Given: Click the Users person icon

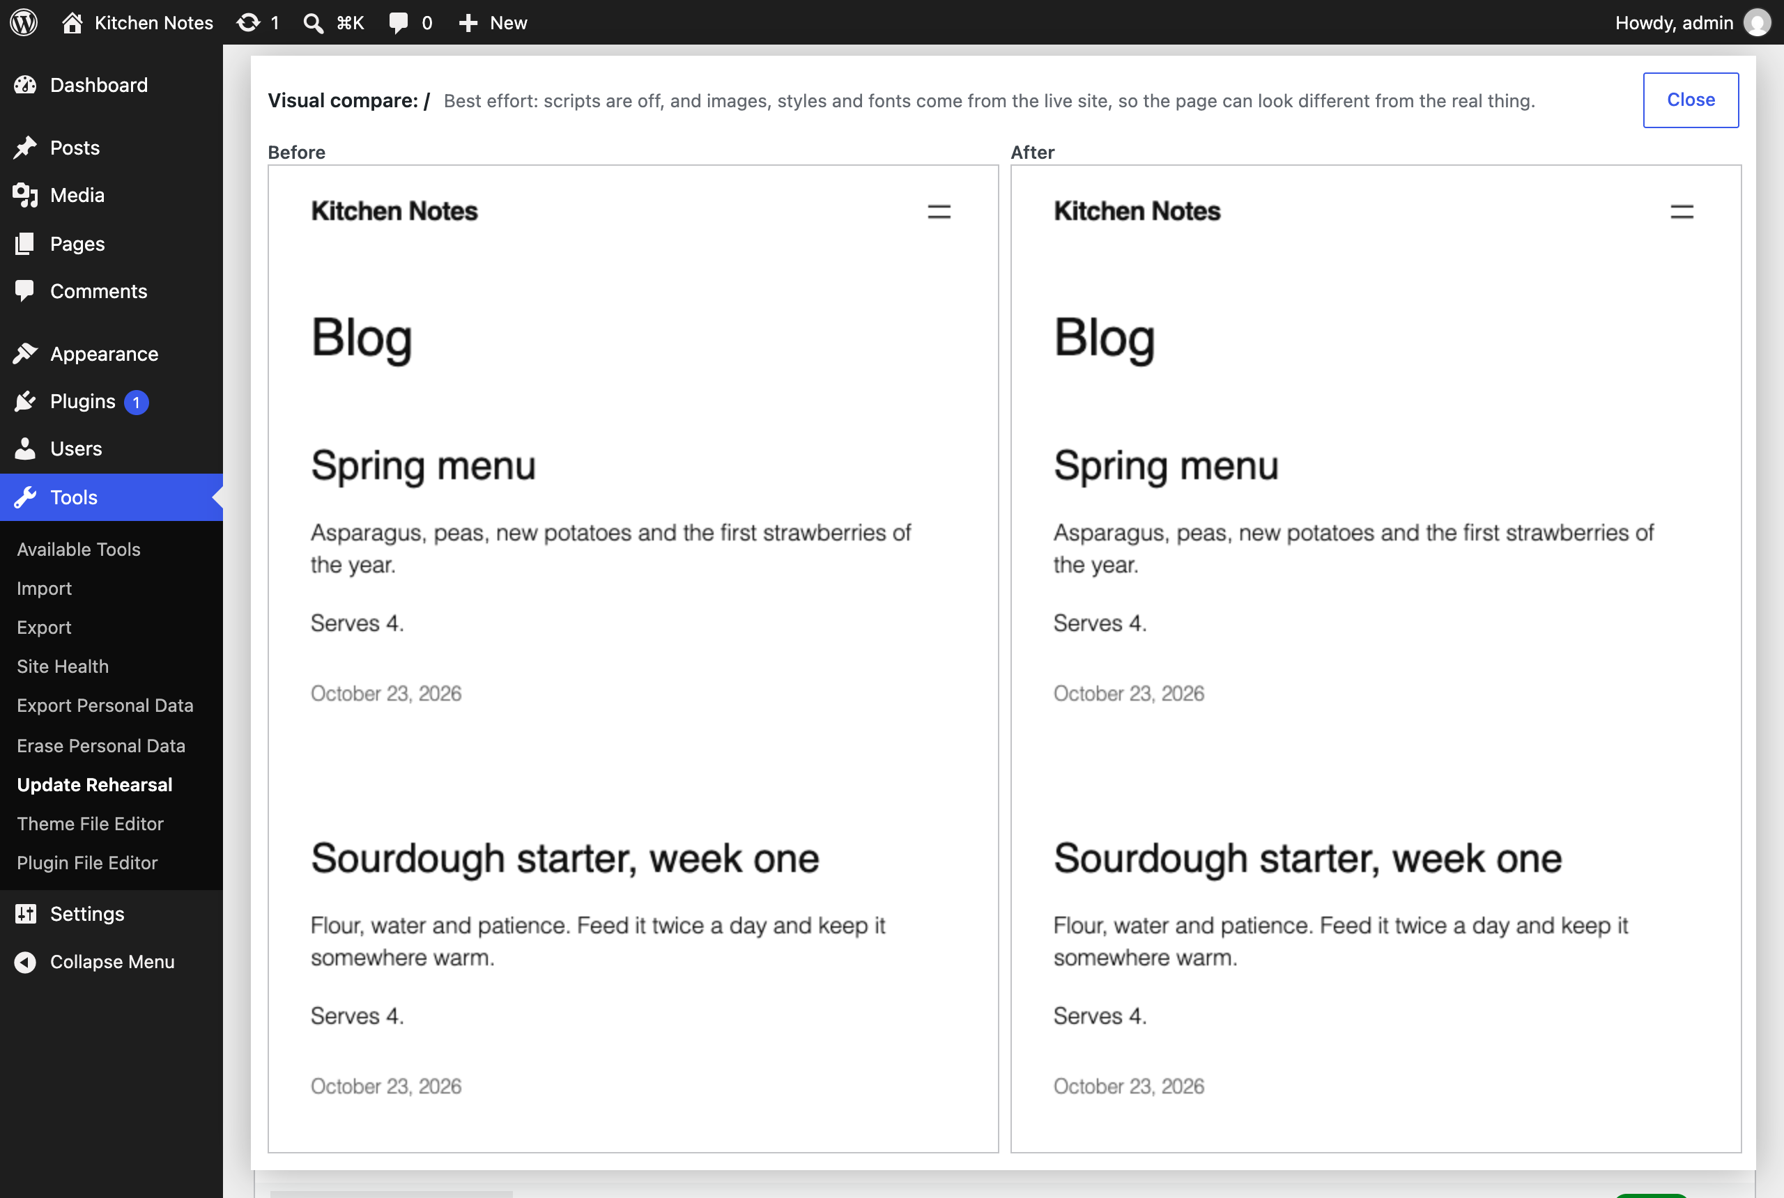Looking at the screenshot, I should pos(25,449).
